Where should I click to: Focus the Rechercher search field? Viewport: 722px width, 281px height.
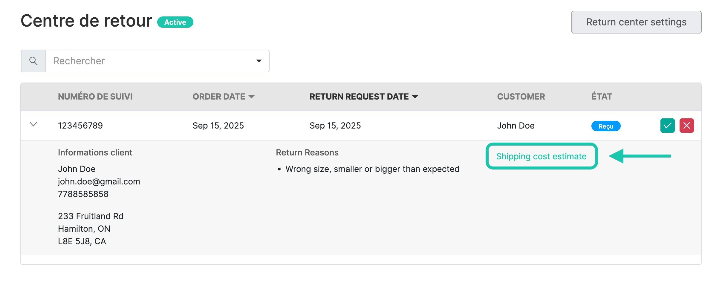coord(149,61)
